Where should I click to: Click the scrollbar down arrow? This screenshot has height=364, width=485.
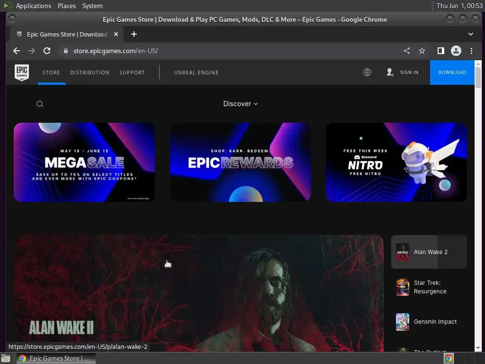(x=478, y=348)
